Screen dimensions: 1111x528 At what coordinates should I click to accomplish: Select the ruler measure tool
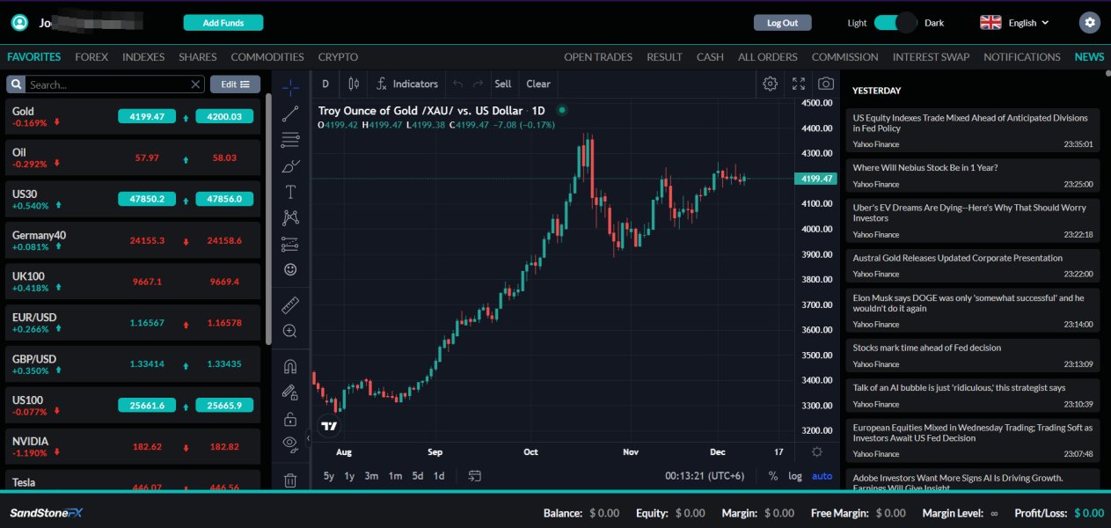(290, 305)
